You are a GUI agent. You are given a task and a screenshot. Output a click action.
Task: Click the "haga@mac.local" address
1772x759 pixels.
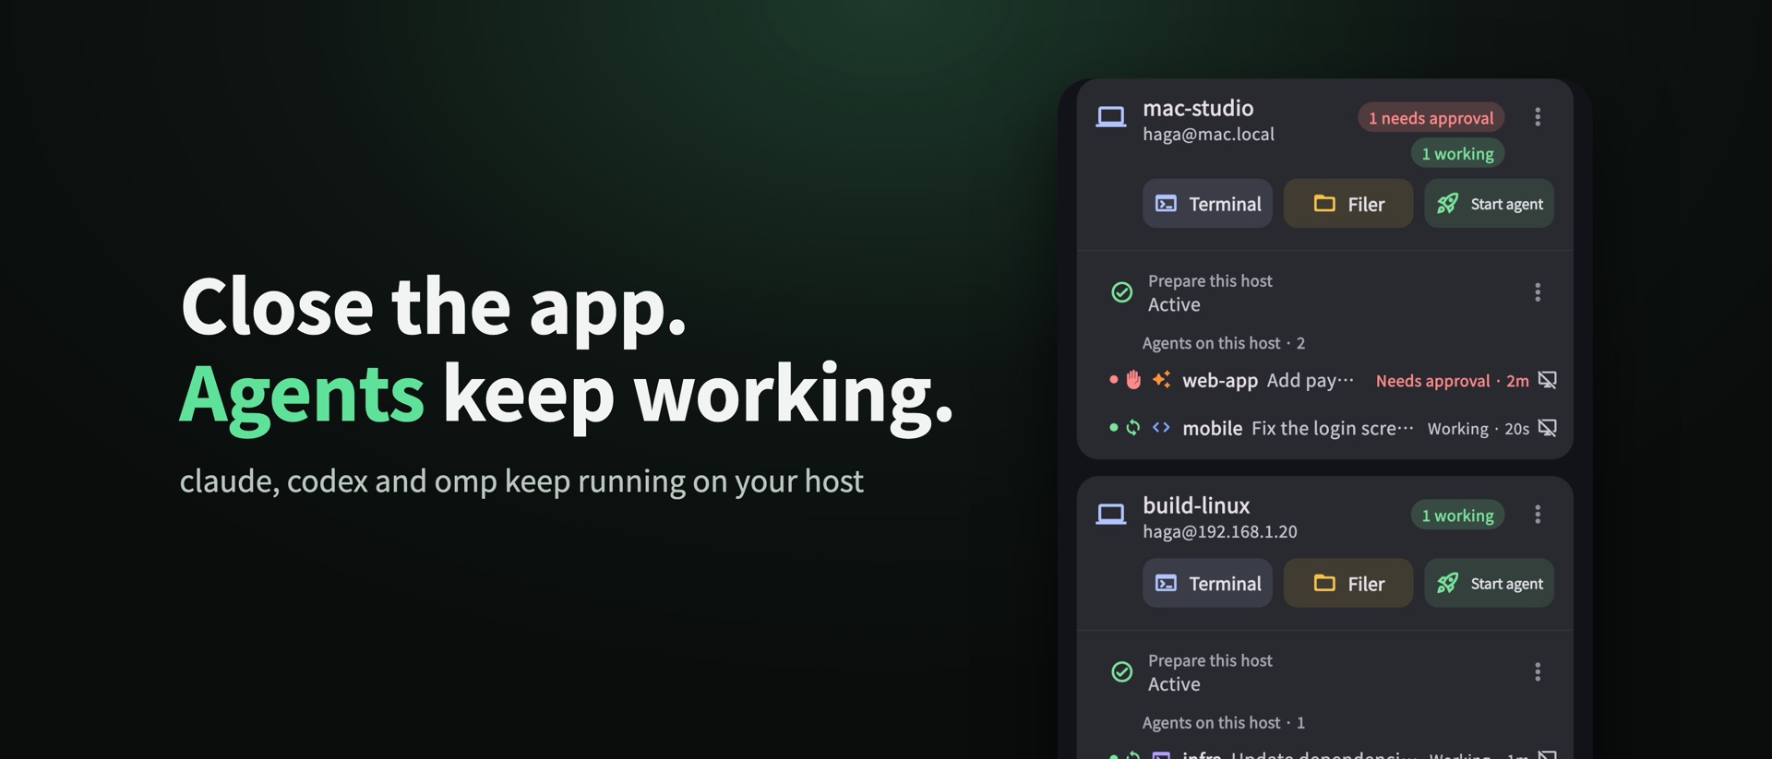coord(1208,135)
